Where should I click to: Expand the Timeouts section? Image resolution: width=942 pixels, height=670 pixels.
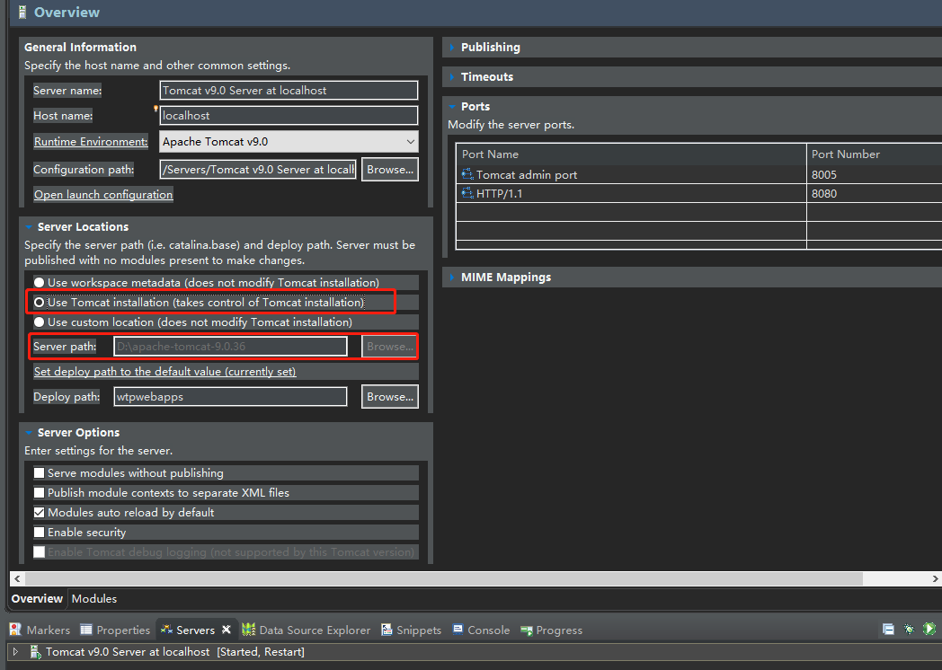pos(452,77)
